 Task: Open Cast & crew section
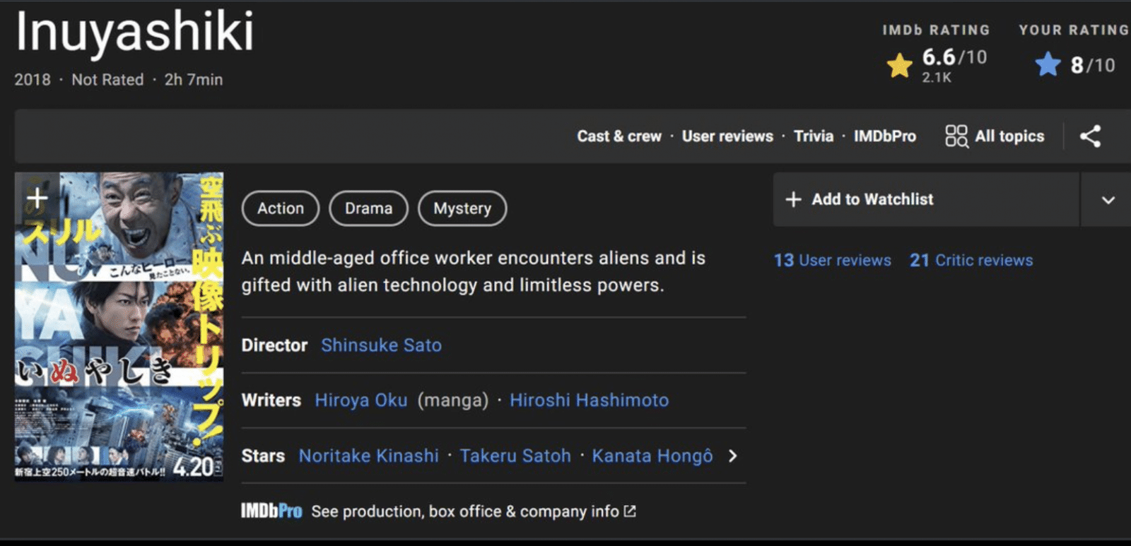pyautogui.click(x=619, y=136)
